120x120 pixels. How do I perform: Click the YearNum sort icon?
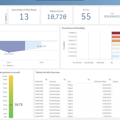point(4,66)
